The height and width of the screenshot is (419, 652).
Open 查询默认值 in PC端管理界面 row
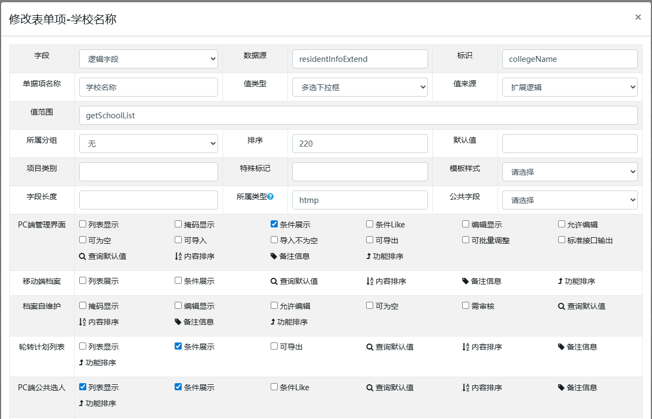point(103,256)
